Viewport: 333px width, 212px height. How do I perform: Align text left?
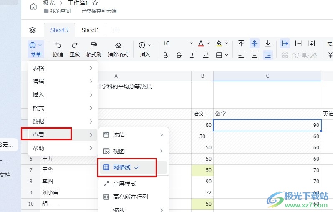coord(241,55)
